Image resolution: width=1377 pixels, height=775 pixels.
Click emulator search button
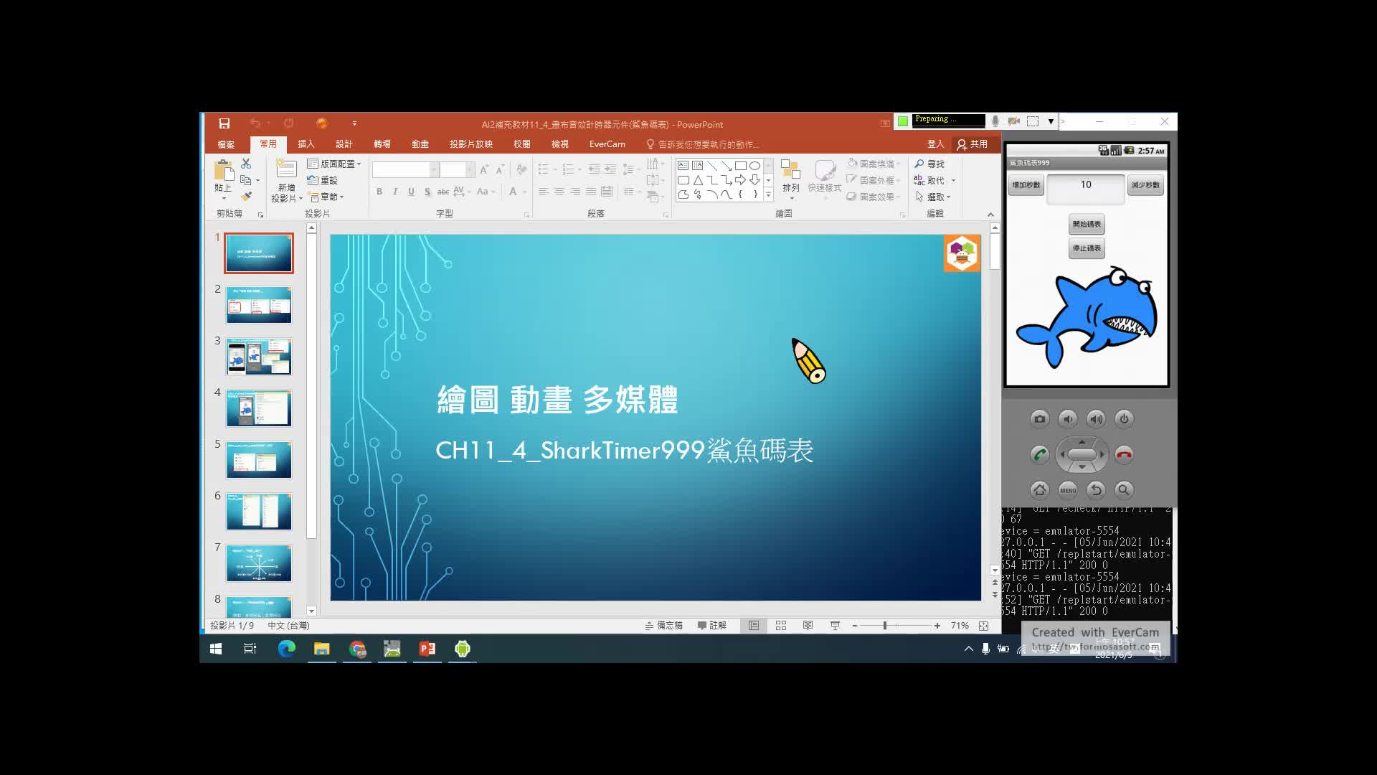click(1124, 490)
